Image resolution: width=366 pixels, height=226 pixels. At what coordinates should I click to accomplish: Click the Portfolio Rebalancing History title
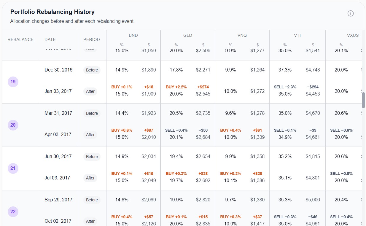tap(52, 12)
